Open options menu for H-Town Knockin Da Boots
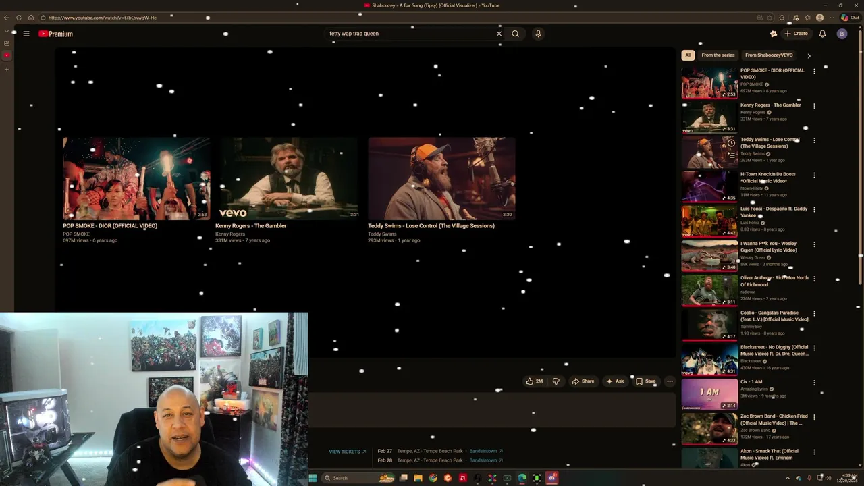The height and width of the screenshot is (486, 864). pyautogui.click(x=814, y=175)
